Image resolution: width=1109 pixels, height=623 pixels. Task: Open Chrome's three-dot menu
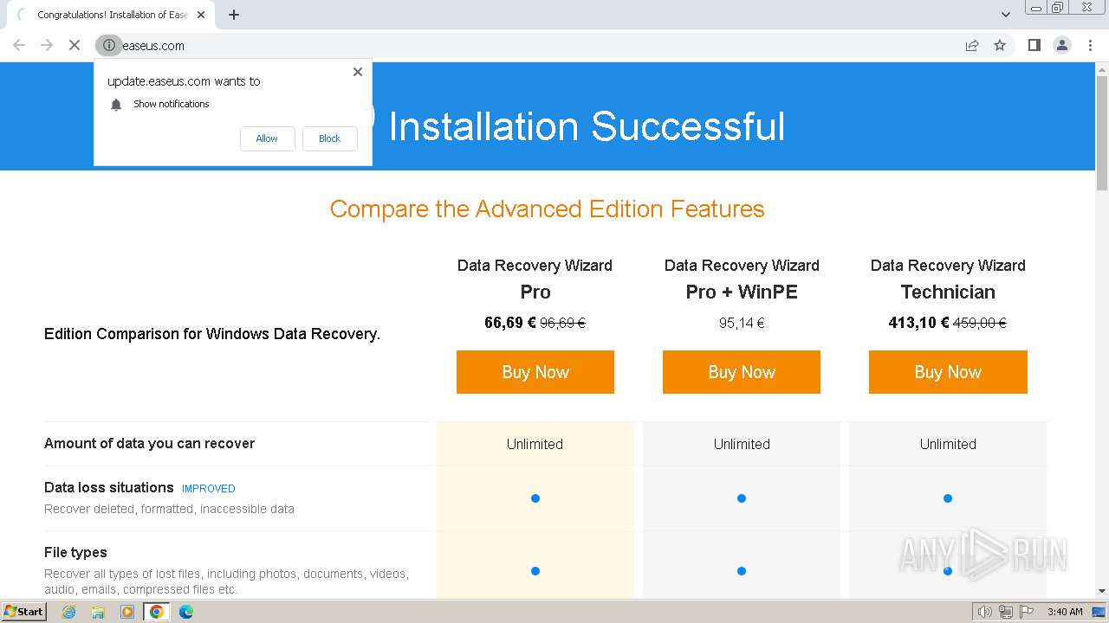pos(1090,46)
